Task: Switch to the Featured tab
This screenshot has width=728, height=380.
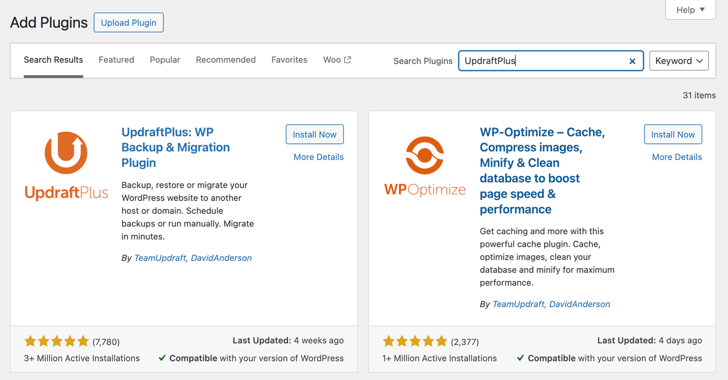Action: 116,60
